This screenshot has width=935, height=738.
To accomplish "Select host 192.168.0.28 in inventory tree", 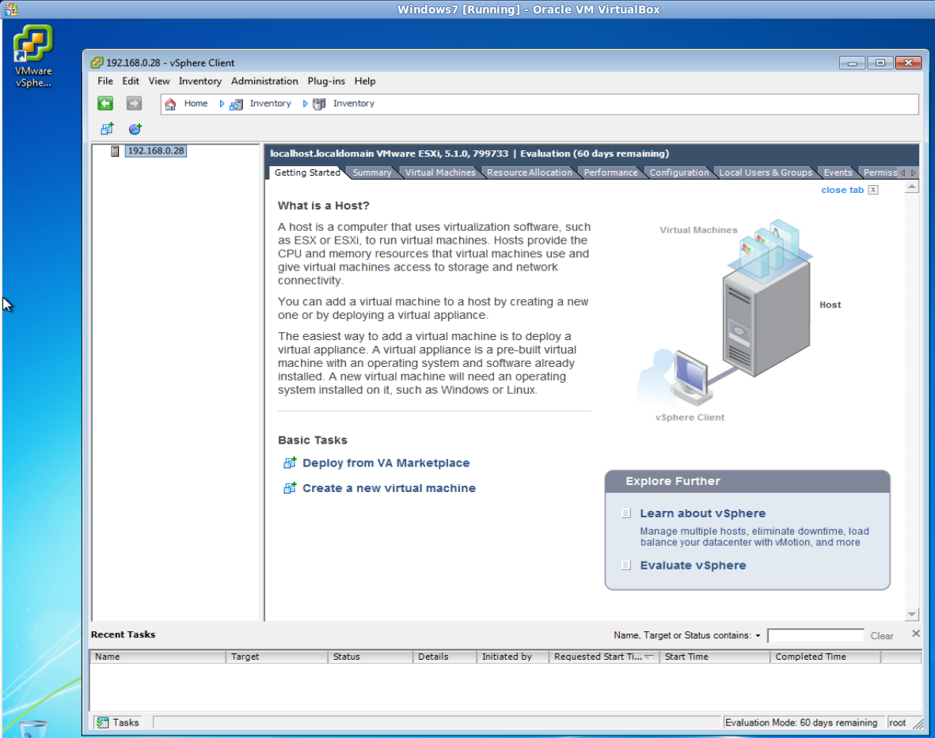I will pos(156,151).
